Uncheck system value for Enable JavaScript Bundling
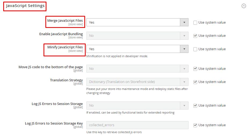Image resolution: width=250 pixels, height=138 pixels. coord(195,36)
